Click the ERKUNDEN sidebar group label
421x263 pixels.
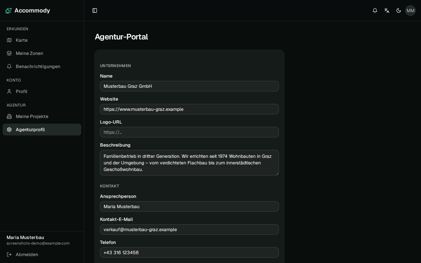[17, 29]
